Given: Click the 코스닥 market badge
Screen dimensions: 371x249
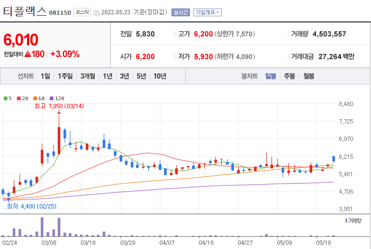Looking at the screenshot, I should click(82, 12).
